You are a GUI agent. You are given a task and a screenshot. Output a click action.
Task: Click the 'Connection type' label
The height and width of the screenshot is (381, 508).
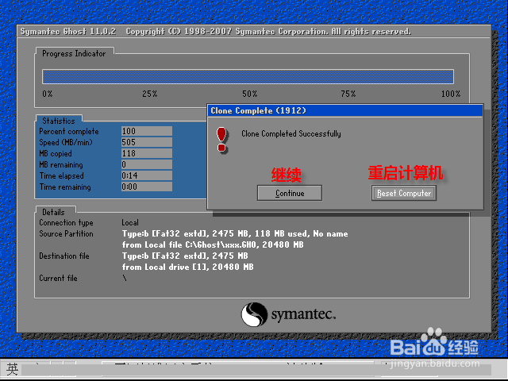pos(66,223)
